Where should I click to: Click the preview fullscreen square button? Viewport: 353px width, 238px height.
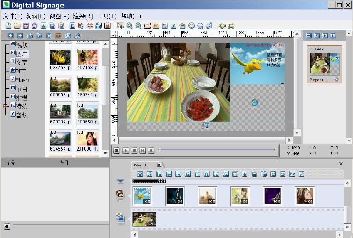116,151
